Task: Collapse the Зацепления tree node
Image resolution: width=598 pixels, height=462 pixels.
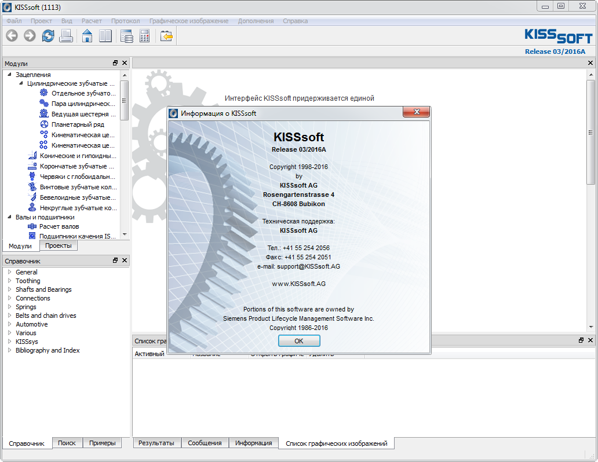Action: pos(9,74)
